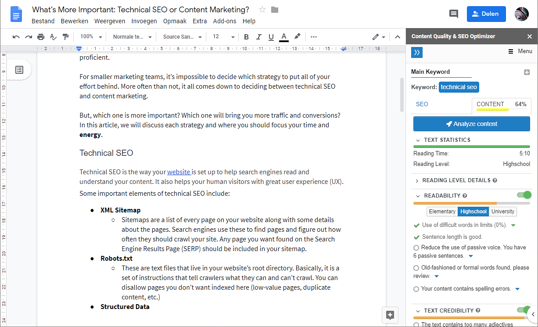
Task: Click the Analyze content button
Action: click(472, 124)
